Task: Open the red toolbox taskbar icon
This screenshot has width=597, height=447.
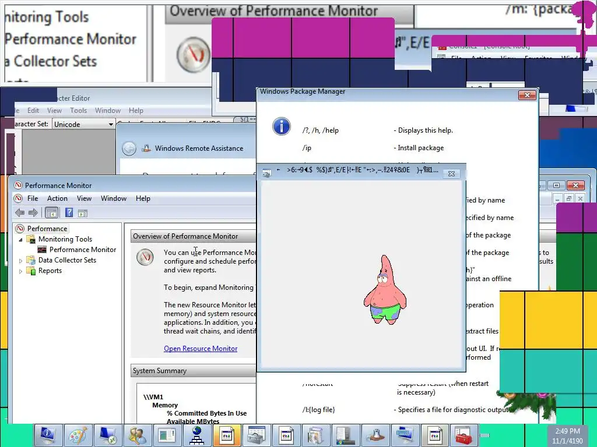Action: pyautogui.click(x=463, y=435)
